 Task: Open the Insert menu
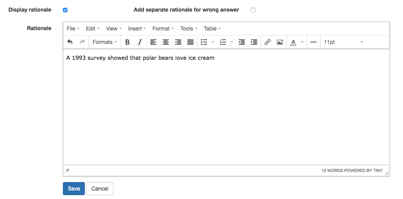pos(137,29)
